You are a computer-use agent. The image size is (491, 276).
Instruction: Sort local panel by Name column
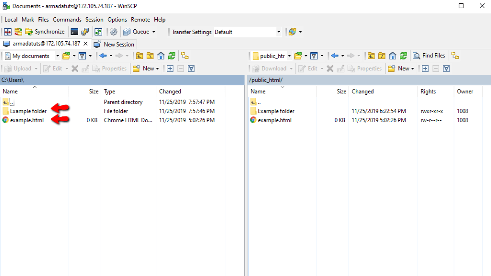[x=35, y=92]
